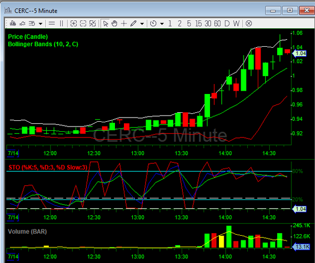This screenshot has width=315, height=263.
Task: Select the pencil drawing tool
Action: tap(133, 23)
